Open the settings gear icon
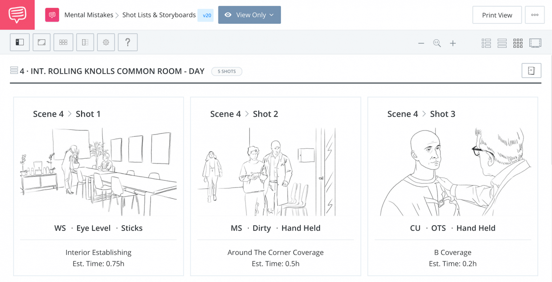This screenshot has height=282, width=552. tap(106, 42)
